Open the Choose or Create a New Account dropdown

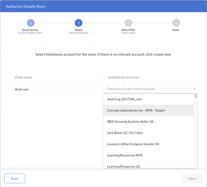[x=150, y=89]
